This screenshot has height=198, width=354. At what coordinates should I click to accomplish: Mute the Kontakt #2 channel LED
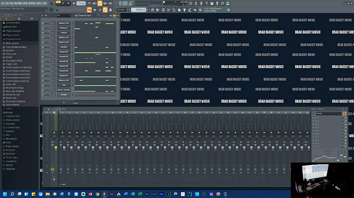pyautogui.click(x=43, y=51)
